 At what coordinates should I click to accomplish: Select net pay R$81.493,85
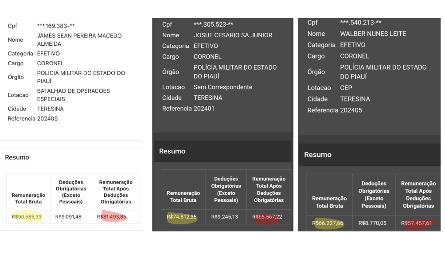(x=112, y=217)
